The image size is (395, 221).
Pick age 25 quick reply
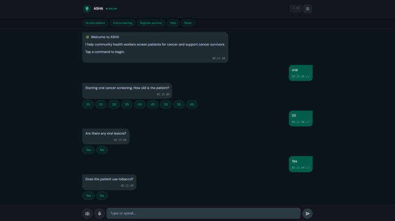[x=101, y=105]
